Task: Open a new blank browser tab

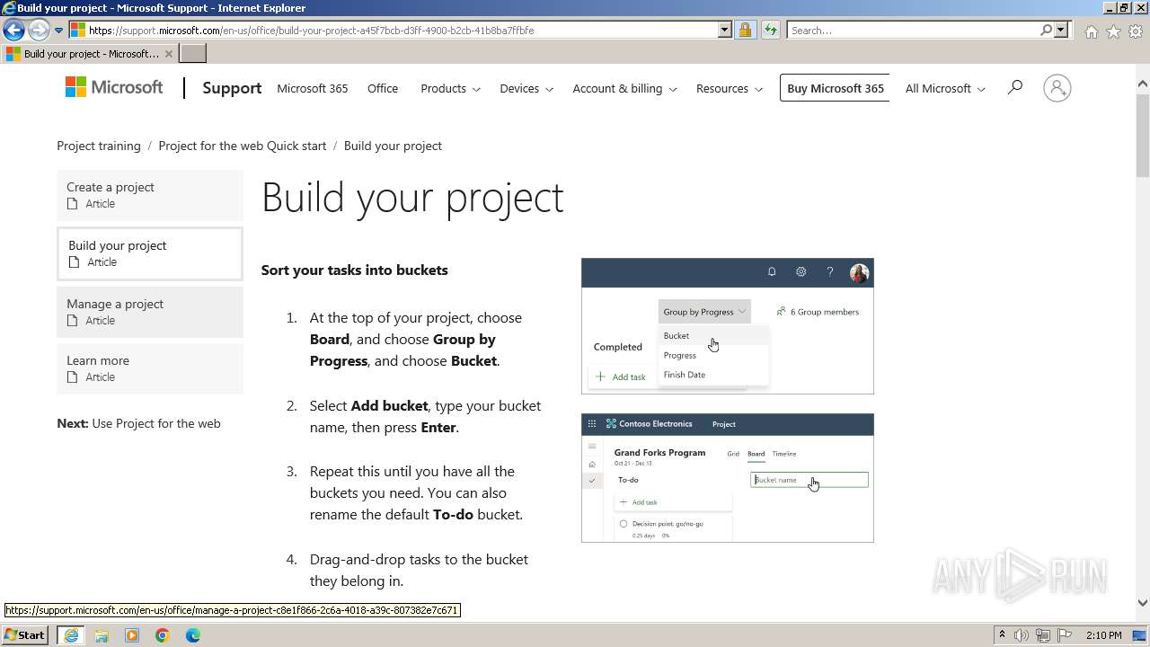Action: point(193,54)
